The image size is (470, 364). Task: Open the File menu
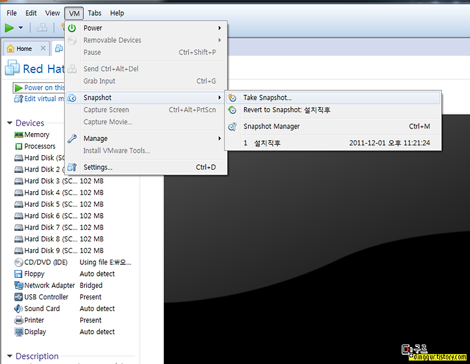(x=12, y=13)
